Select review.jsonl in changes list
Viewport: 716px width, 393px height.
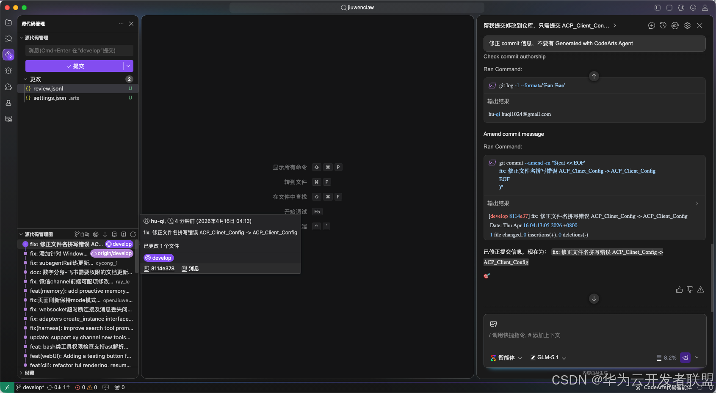(78, 88)
